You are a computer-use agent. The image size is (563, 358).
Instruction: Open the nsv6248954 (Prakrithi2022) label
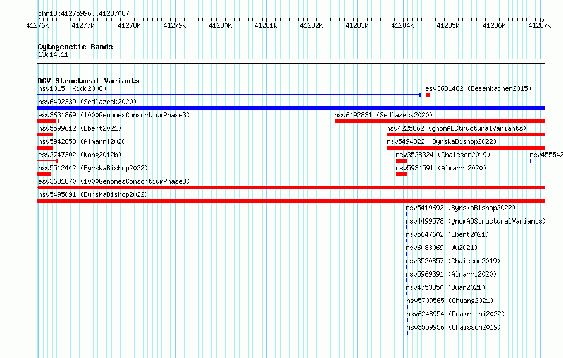pyautogui.click(x=455, y=314)
